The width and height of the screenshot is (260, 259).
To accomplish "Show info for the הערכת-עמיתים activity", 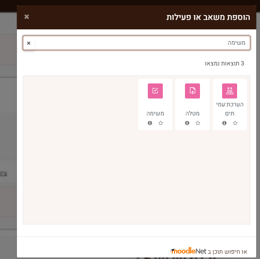I will pyautogui.click(x=224, y=123).
